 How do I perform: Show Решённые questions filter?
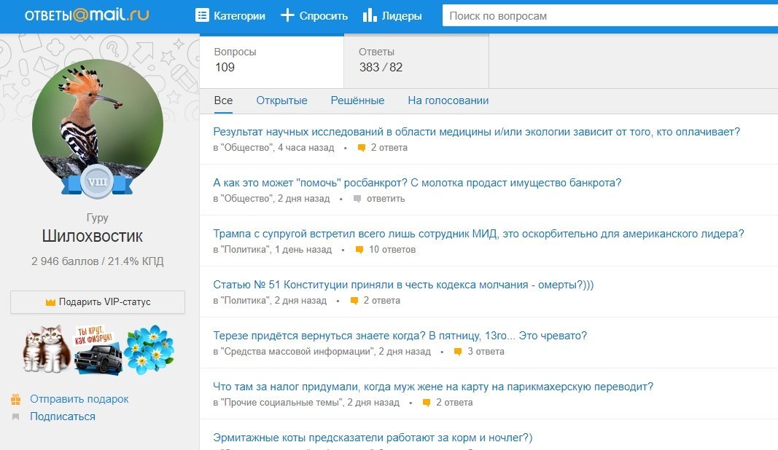click(x=357, y=100)
